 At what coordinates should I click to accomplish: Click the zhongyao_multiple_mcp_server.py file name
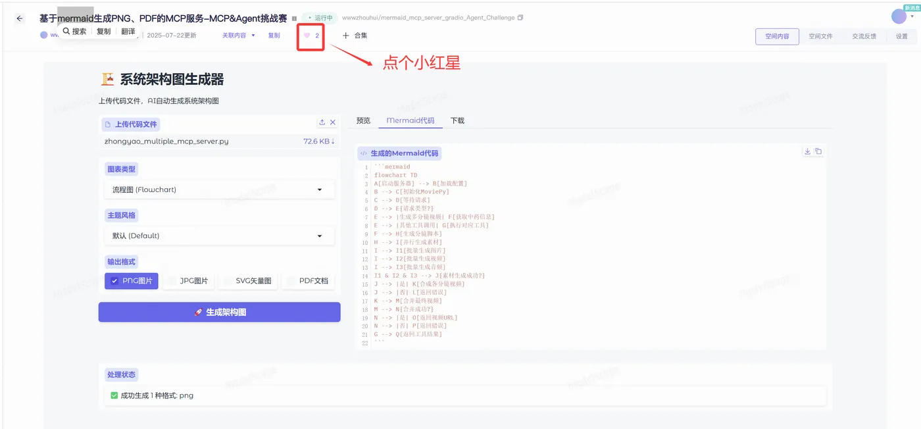pyautogui.click(x=166, y=141)
